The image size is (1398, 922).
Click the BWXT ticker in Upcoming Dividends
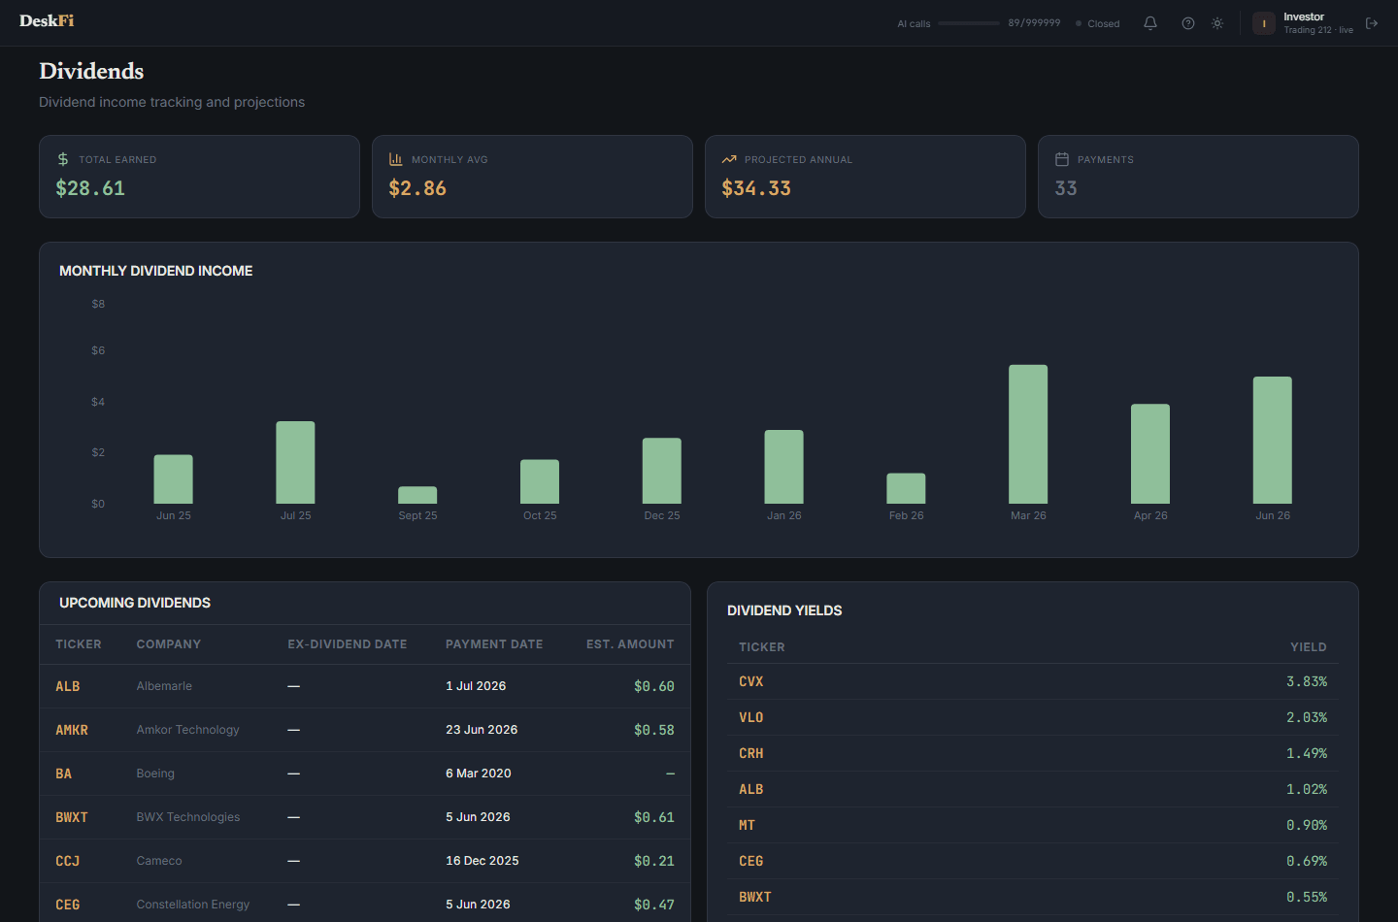[x=72, y=817]
